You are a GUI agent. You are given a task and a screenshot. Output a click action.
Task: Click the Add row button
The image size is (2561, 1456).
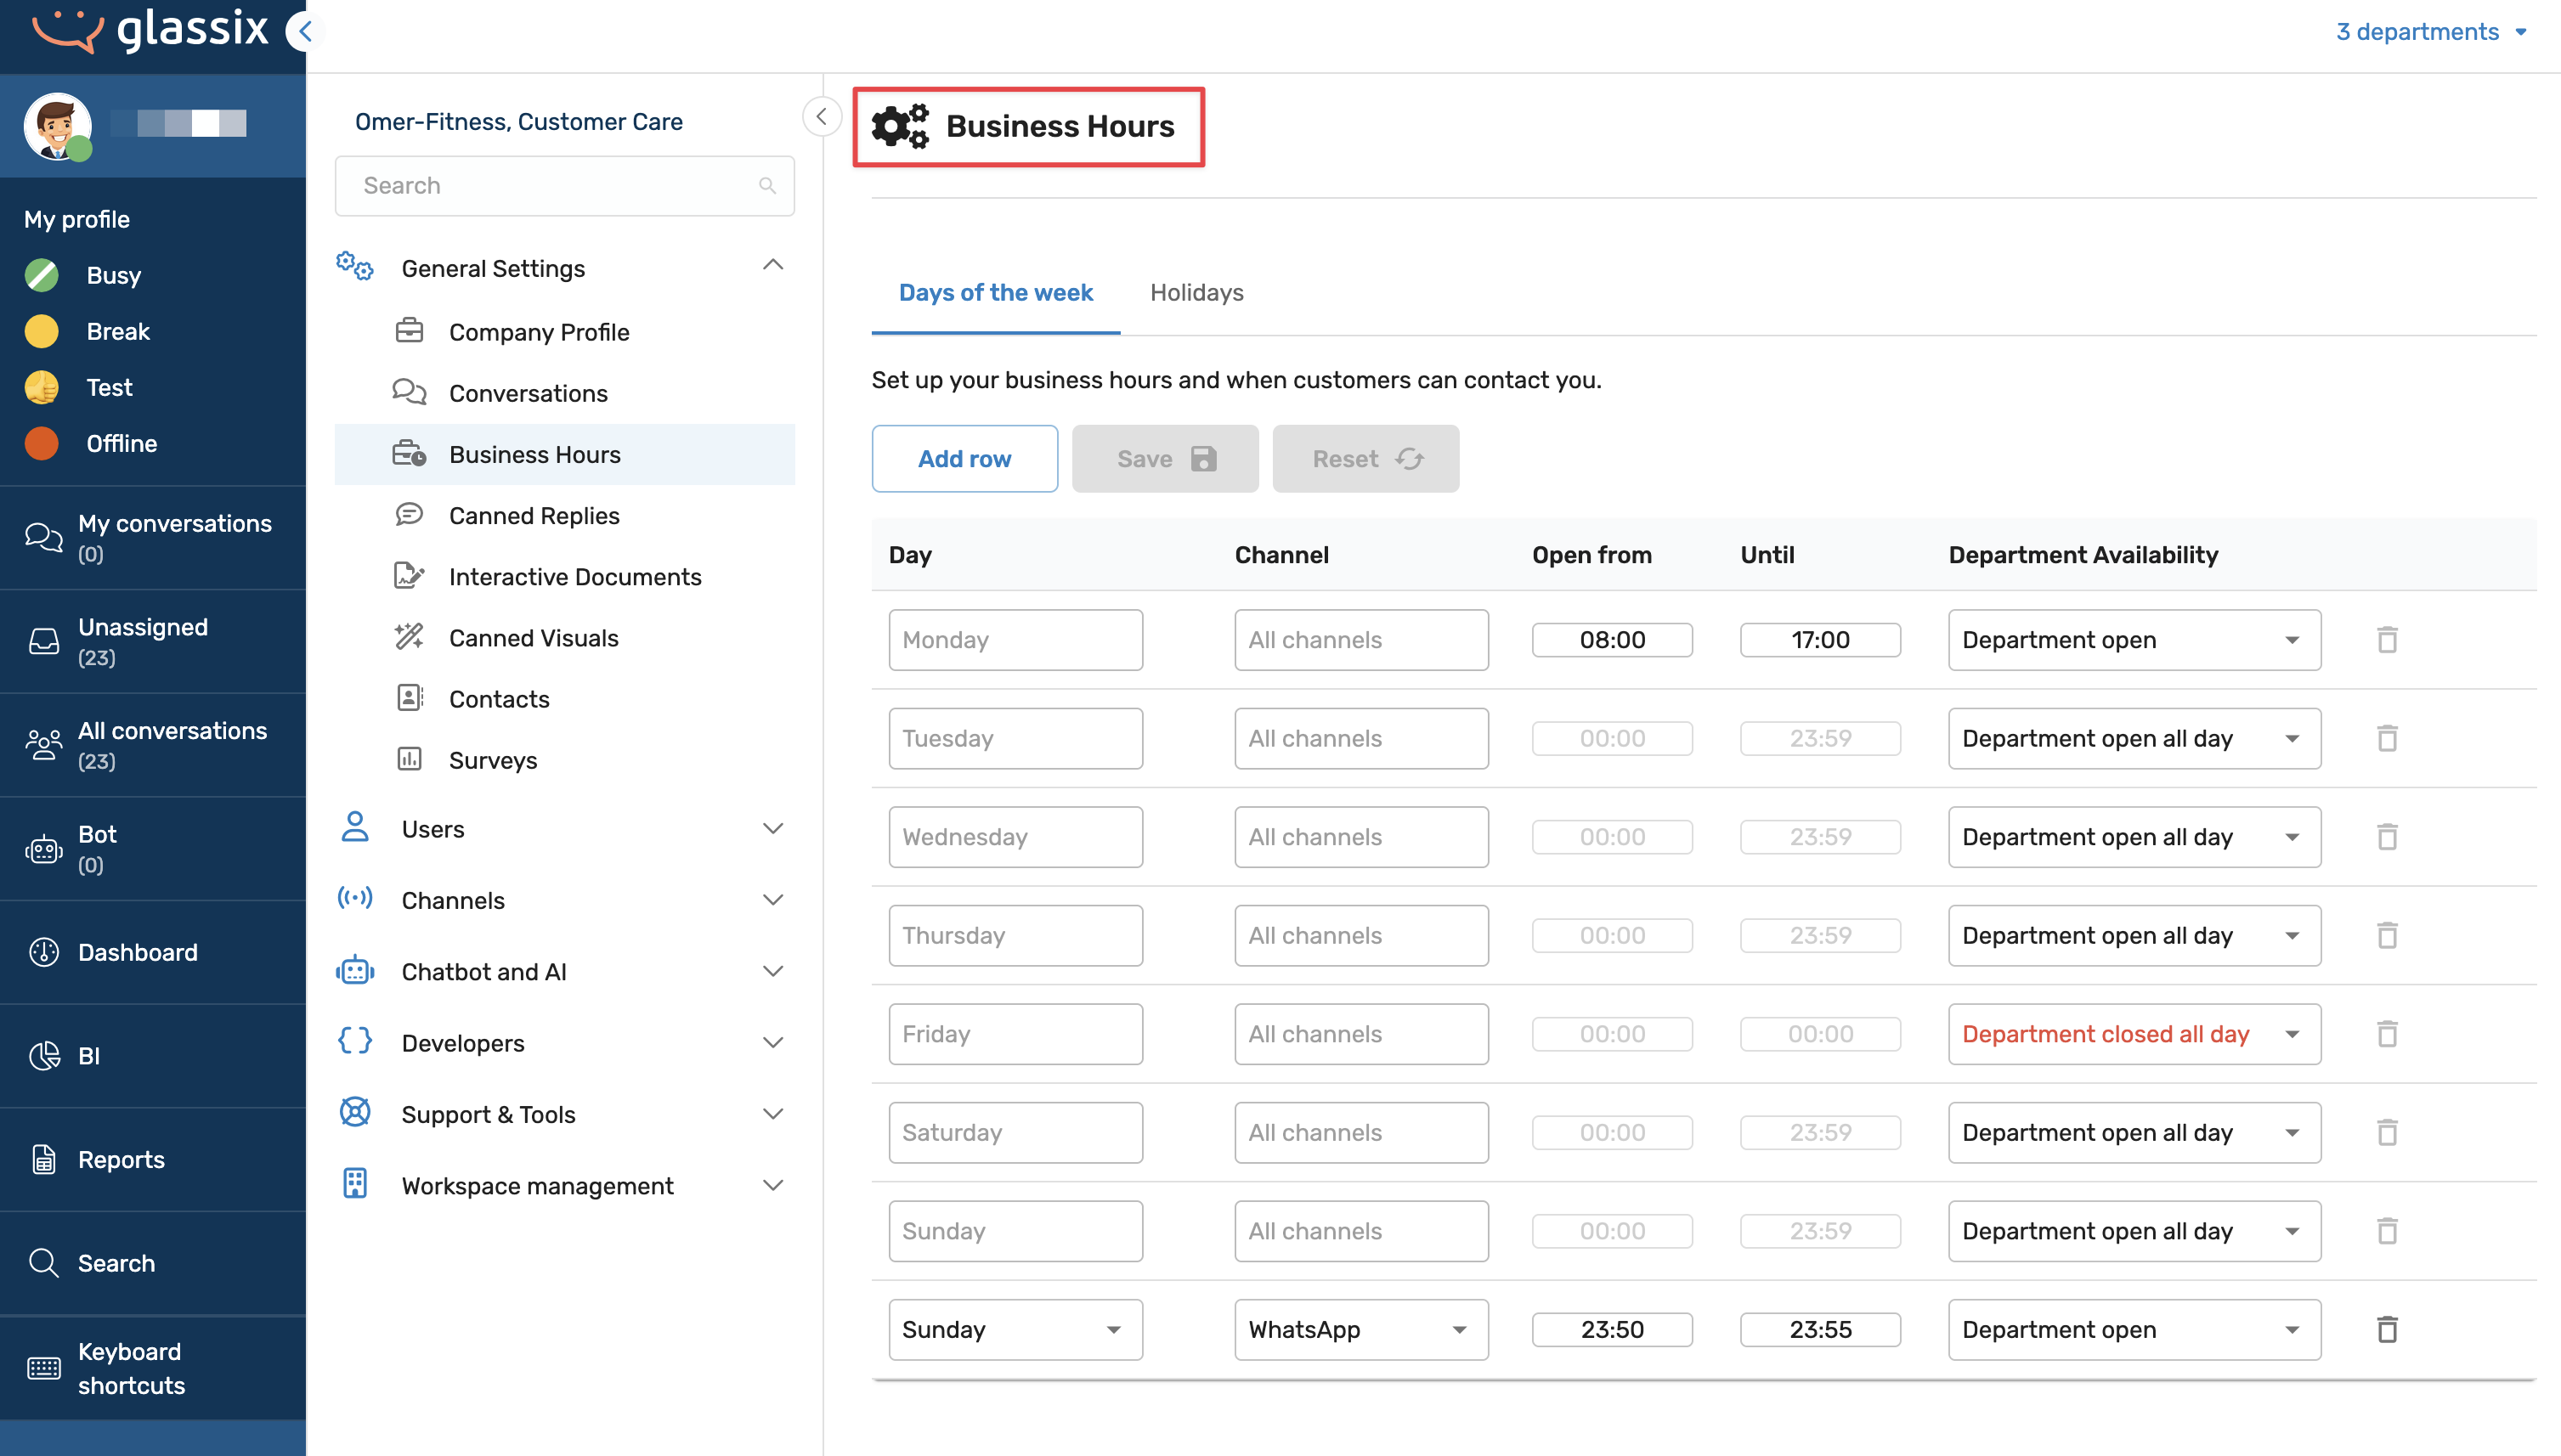pos(963,459)
